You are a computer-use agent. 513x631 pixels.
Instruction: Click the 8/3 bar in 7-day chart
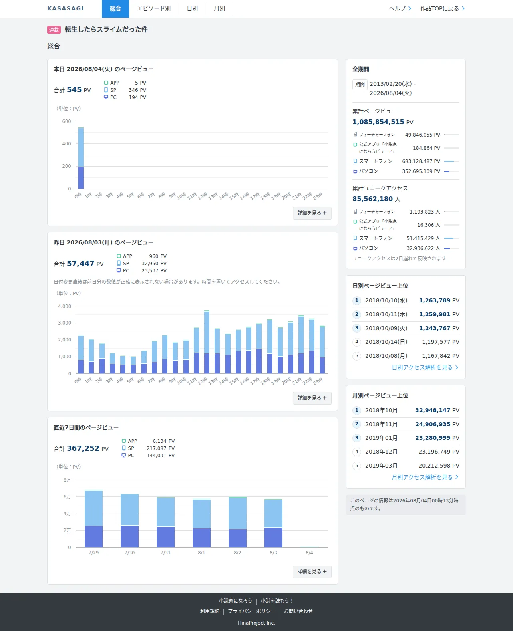(x=273, y=523)
